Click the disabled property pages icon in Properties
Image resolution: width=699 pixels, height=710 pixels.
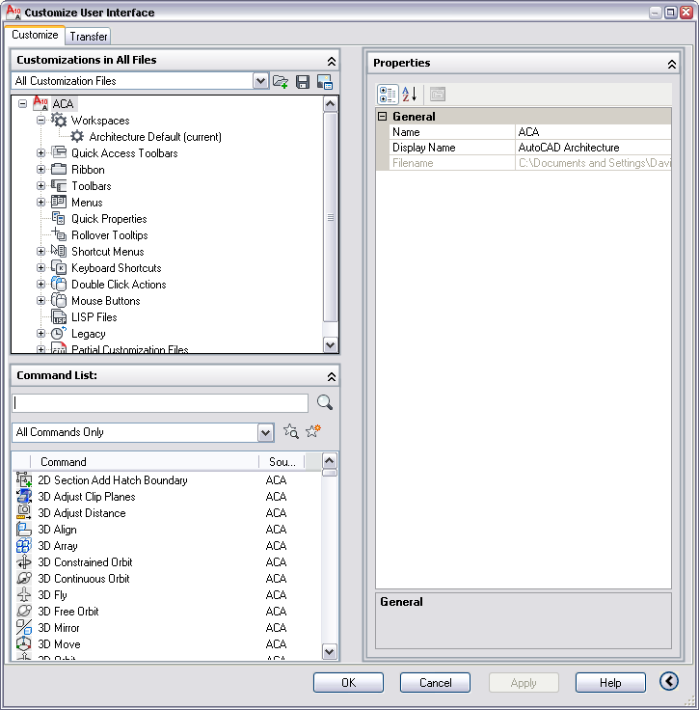coord(438,95)
